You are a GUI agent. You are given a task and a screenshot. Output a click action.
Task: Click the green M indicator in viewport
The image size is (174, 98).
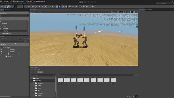[x=137, y=27]
